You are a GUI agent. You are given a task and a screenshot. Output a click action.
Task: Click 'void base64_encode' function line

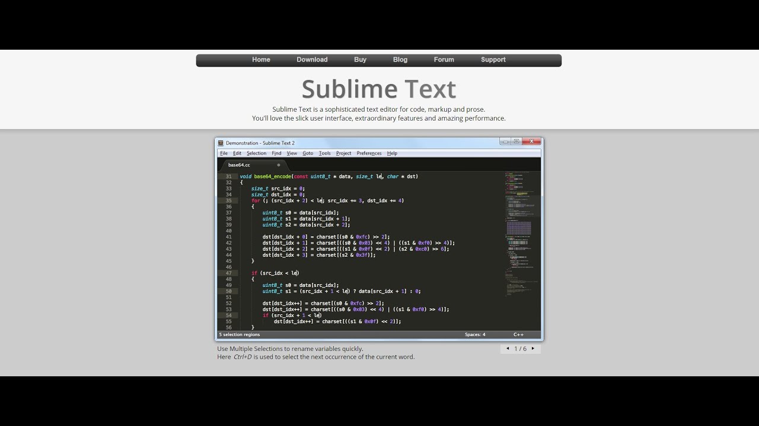click(329, 176)
